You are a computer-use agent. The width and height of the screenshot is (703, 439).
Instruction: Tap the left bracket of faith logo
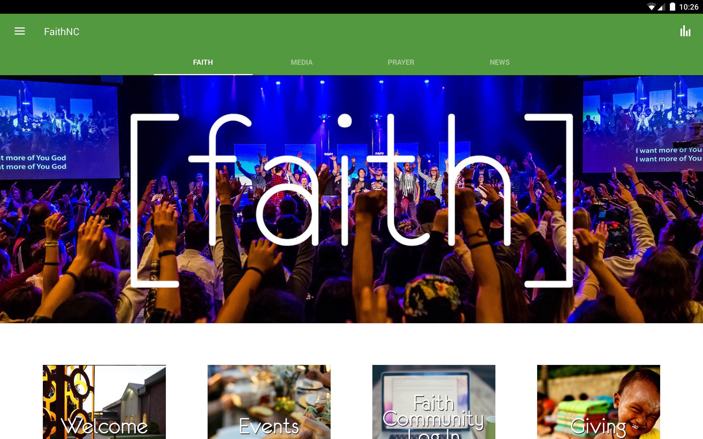click(x=155, y=200)
